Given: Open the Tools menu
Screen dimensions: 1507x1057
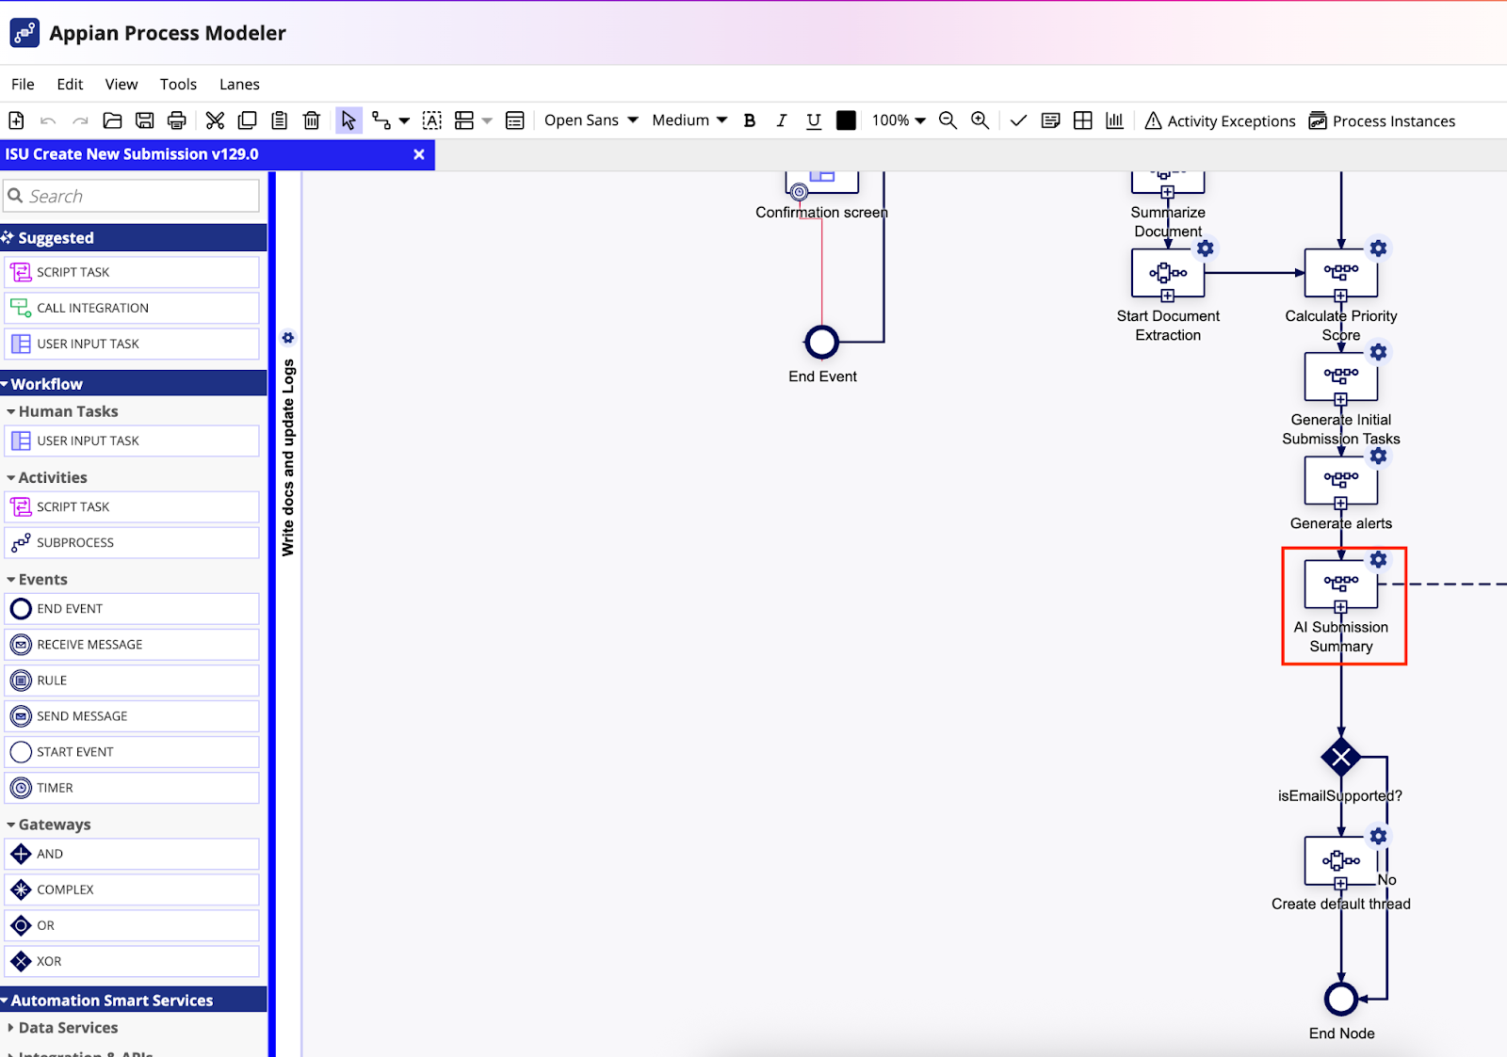Looking at the screenshot, I should (178, 84).
